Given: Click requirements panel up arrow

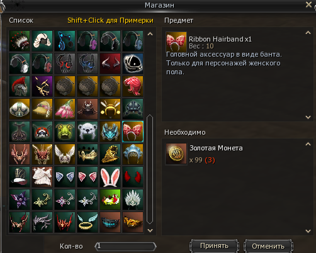Looking at the screenshot, I should pos(308,144).
